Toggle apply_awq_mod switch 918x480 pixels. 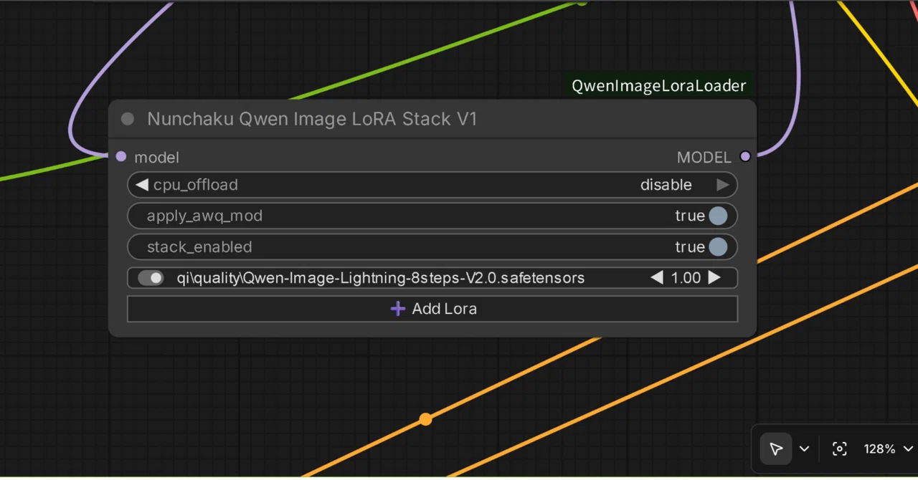pyautogui.click(x=718, y=216)
